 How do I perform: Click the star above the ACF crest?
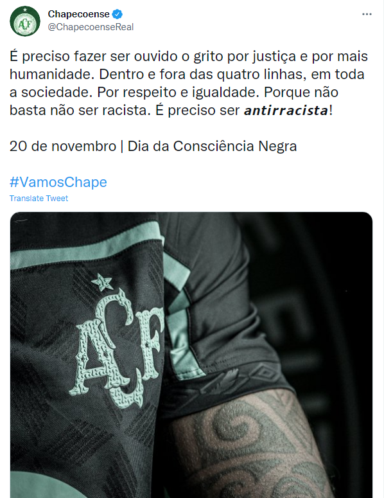[102, 282]
